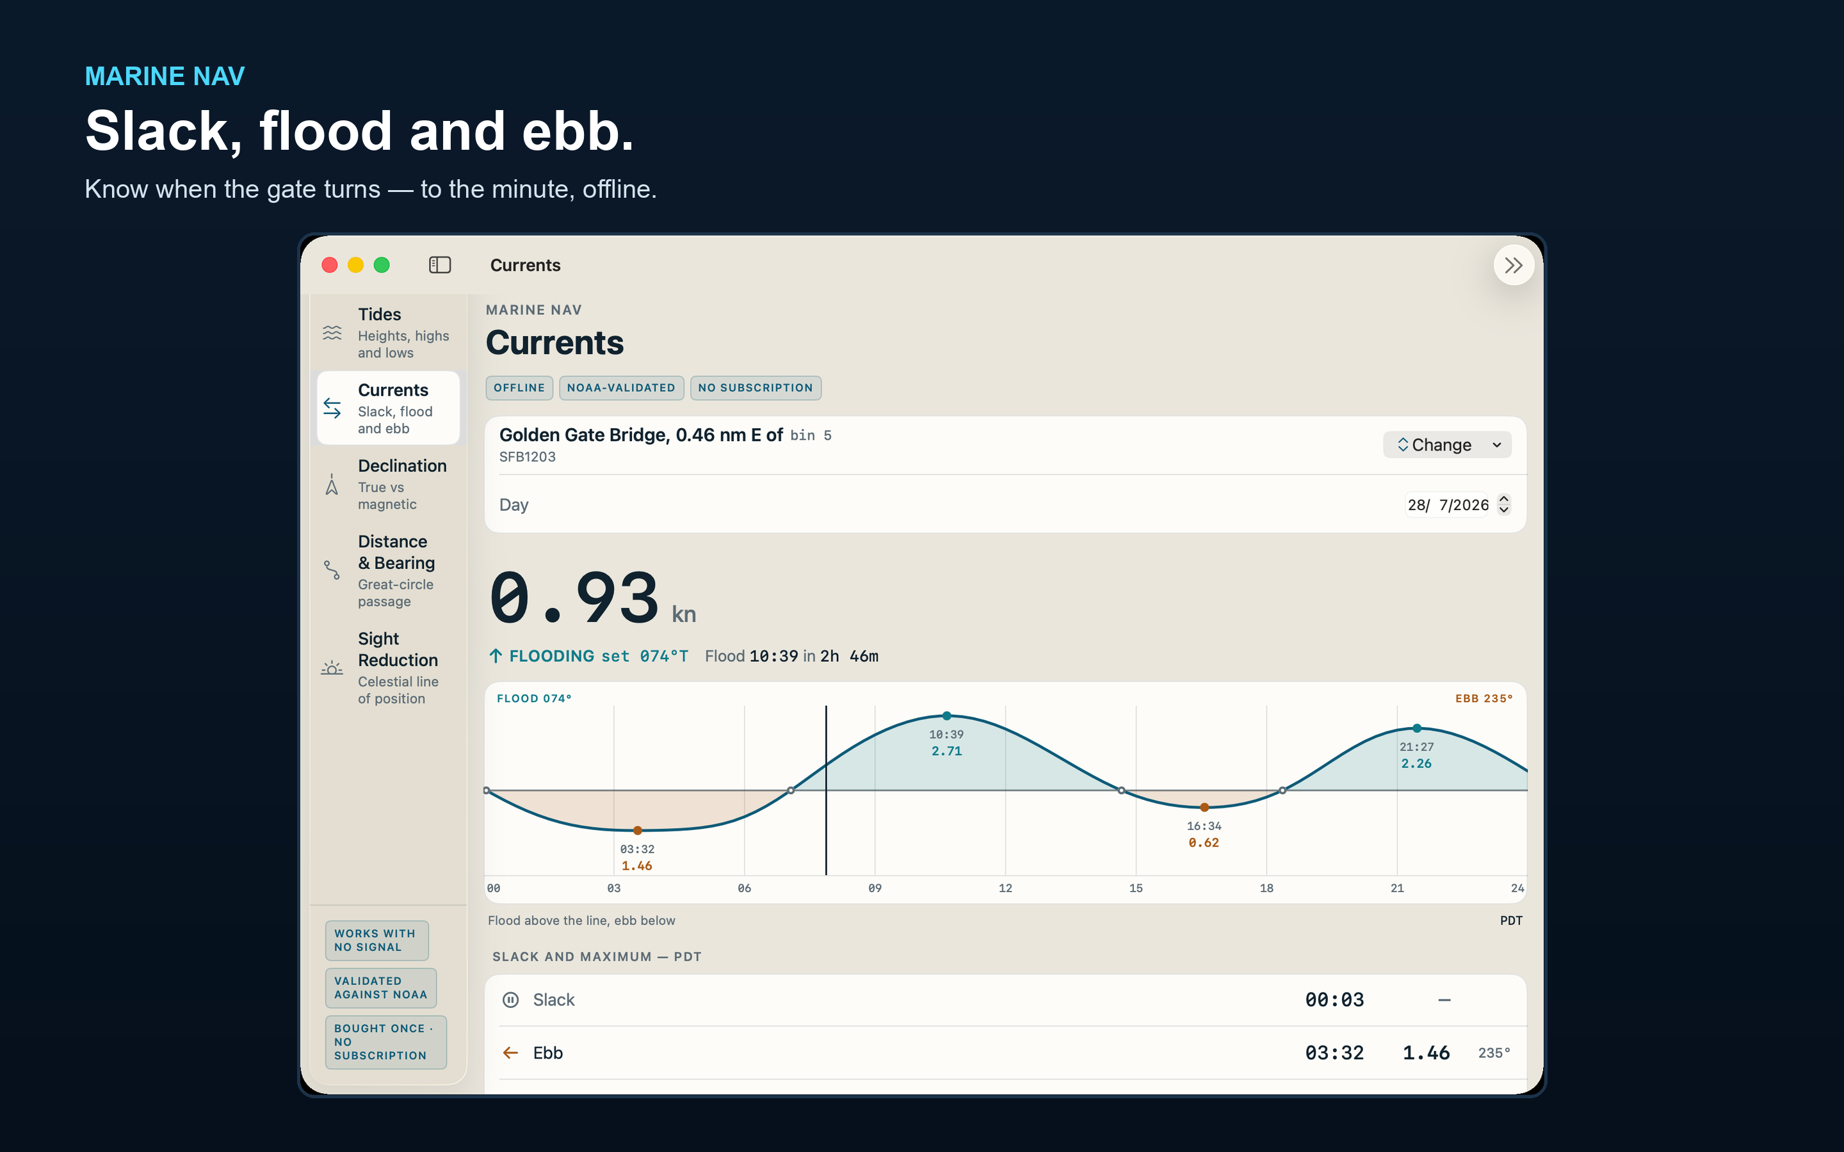The height and width of the screenshot is (1152, 1844).
Task: Click the Golden Gate Bridge station name
Action: click(x=641, y=435)
